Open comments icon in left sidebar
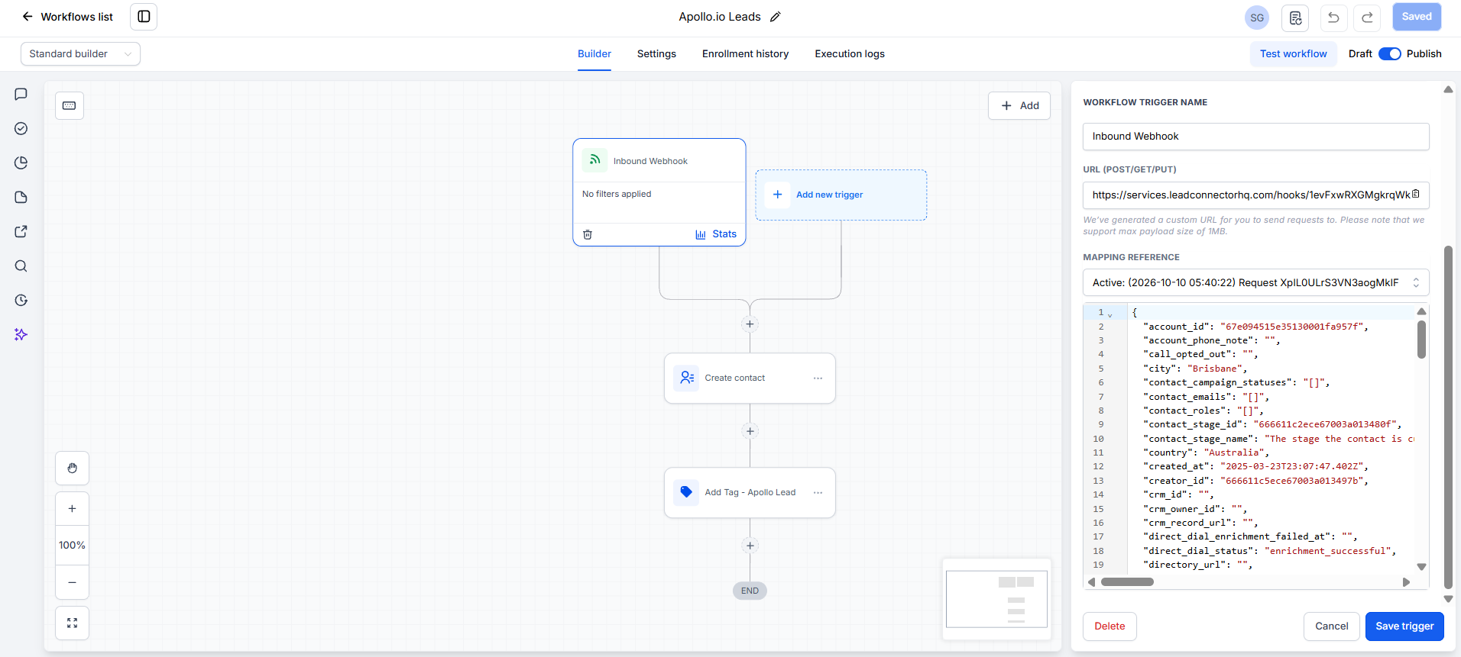Image resolution: width=1461 pixels, height=657 pixels. point(21,94)
